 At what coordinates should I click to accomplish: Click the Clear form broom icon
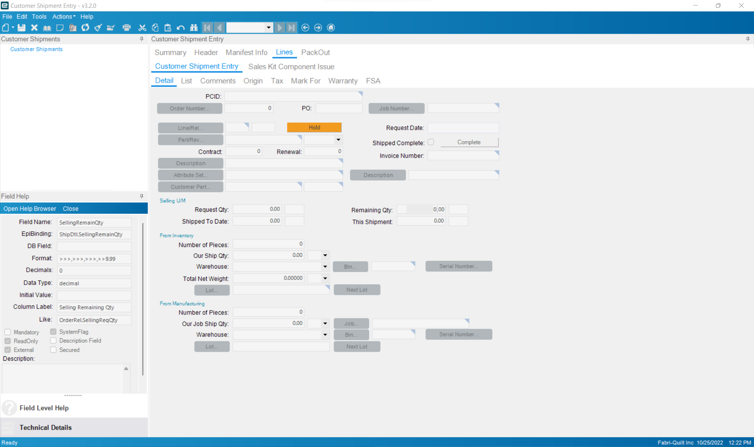tap(98, 27)
